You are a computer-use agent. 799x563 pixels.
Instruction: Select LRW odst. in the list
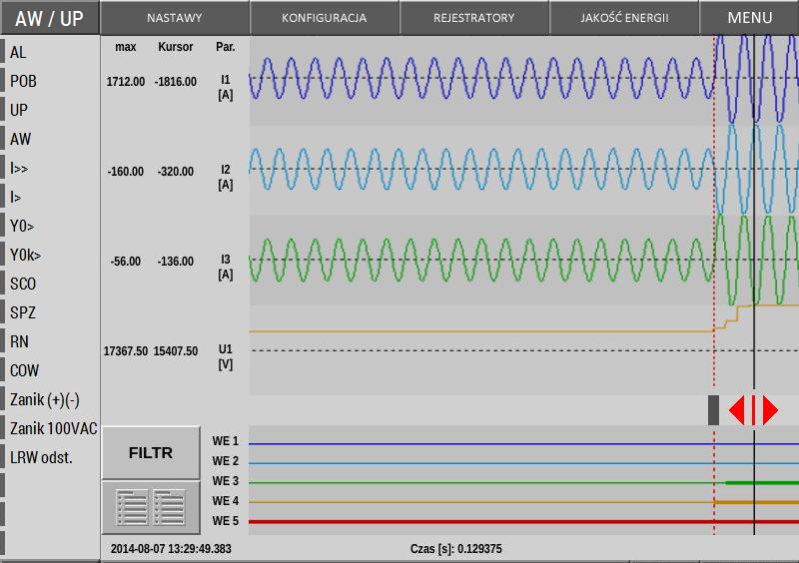(41, 458)
